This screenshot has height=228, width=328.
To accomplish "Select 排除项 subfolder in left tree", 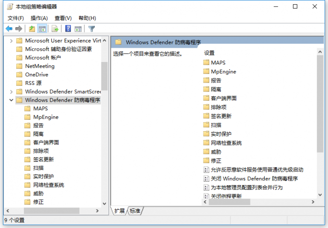I will (x=41, y=151).
